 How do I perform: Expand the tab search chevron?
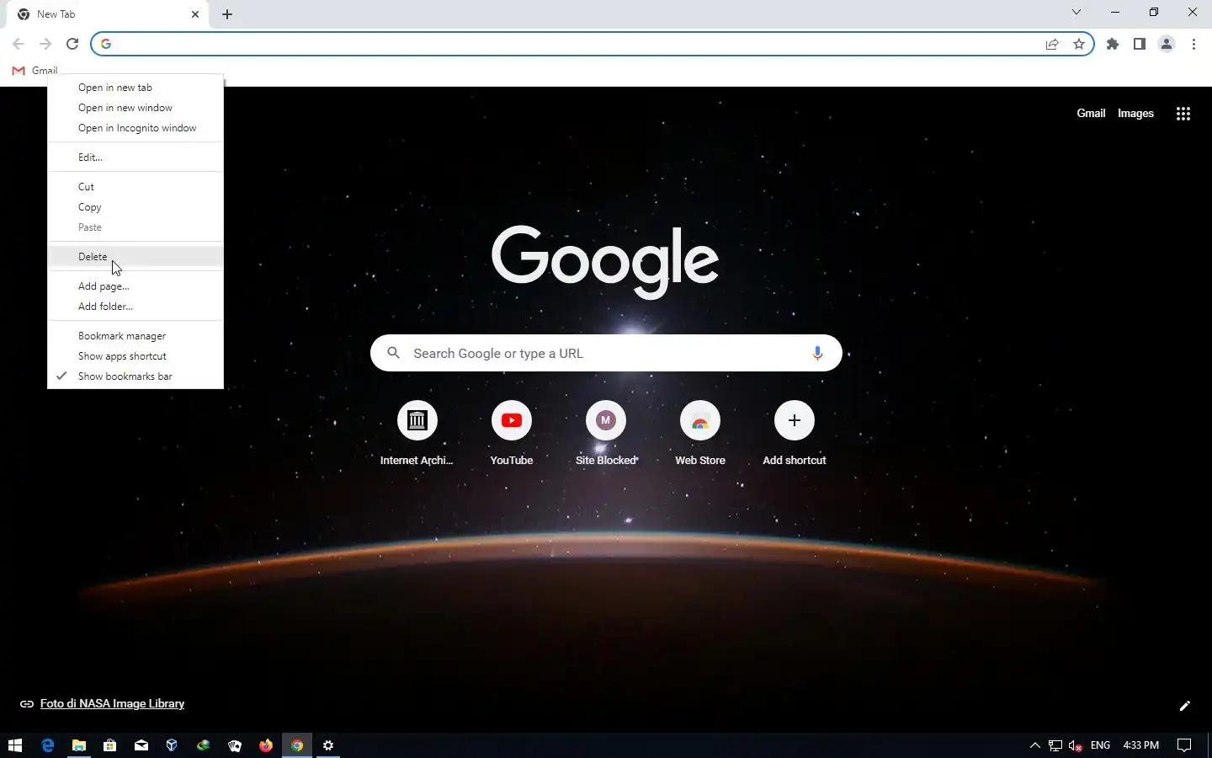coord(1076,13)
